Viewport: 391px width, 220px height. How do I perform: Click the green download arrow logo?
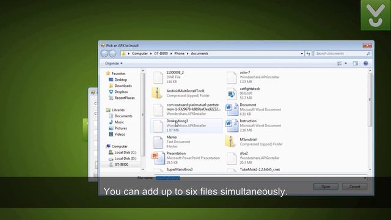pyautogui.click(x=376, y=15)
